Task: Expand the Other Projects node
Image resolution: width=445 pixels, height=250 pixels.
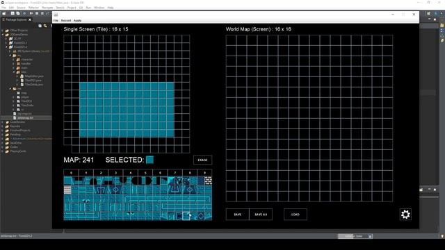Action: tap(3, 31)
